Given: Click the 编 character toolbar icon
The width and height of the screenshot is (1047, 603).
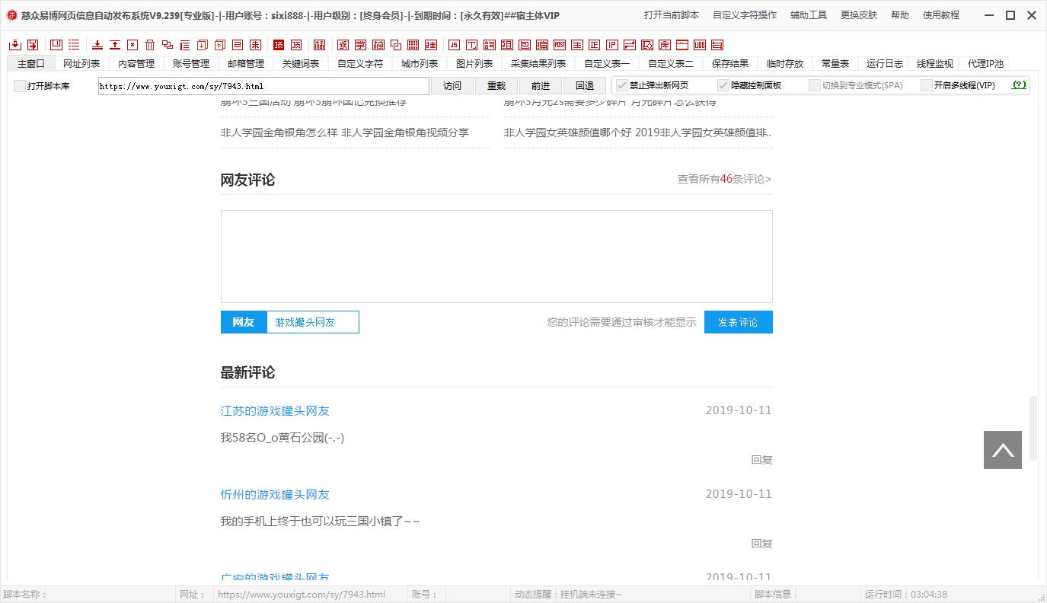Looking at the screenshot, I should pyautogui.click(x=542, y=45).
